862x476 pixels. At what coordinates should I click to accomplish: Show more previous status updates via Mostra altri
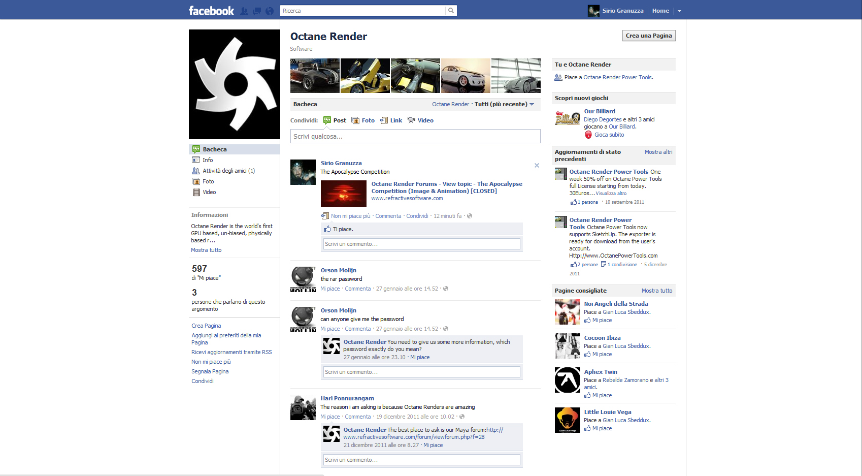pos(658,152)
